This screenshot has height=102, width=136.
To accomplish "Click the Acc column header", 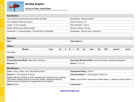I will (x=84, y=49).
